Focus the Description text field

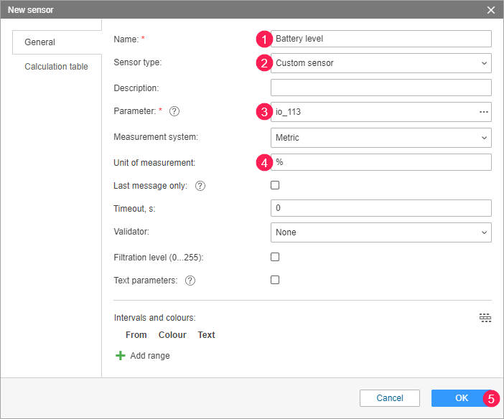pos(381,88)
